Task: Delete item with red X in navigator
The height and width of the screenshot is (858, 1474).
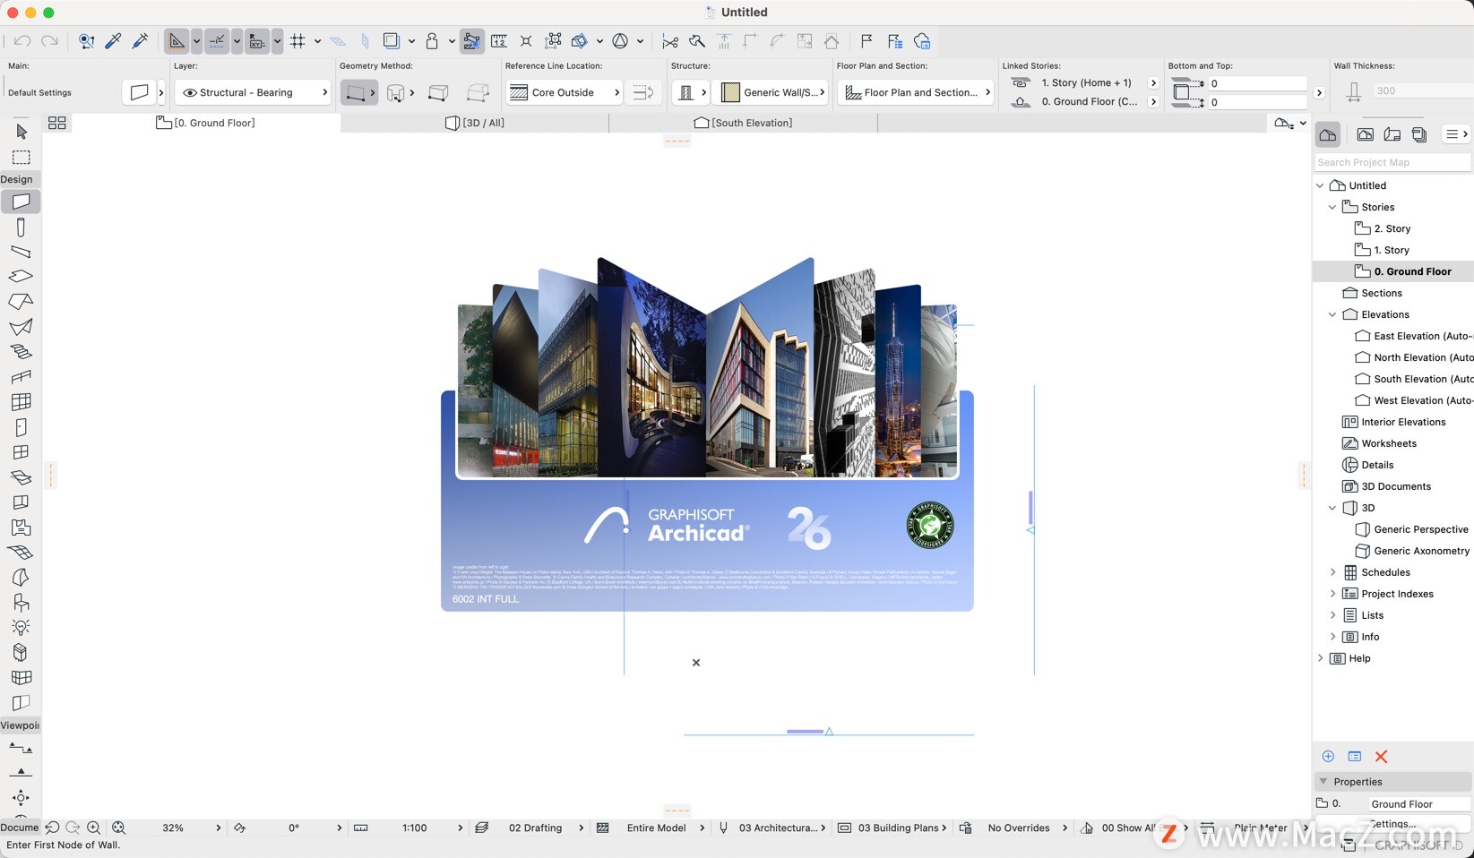Action: pyautogui.click(x=1382, y=757)
